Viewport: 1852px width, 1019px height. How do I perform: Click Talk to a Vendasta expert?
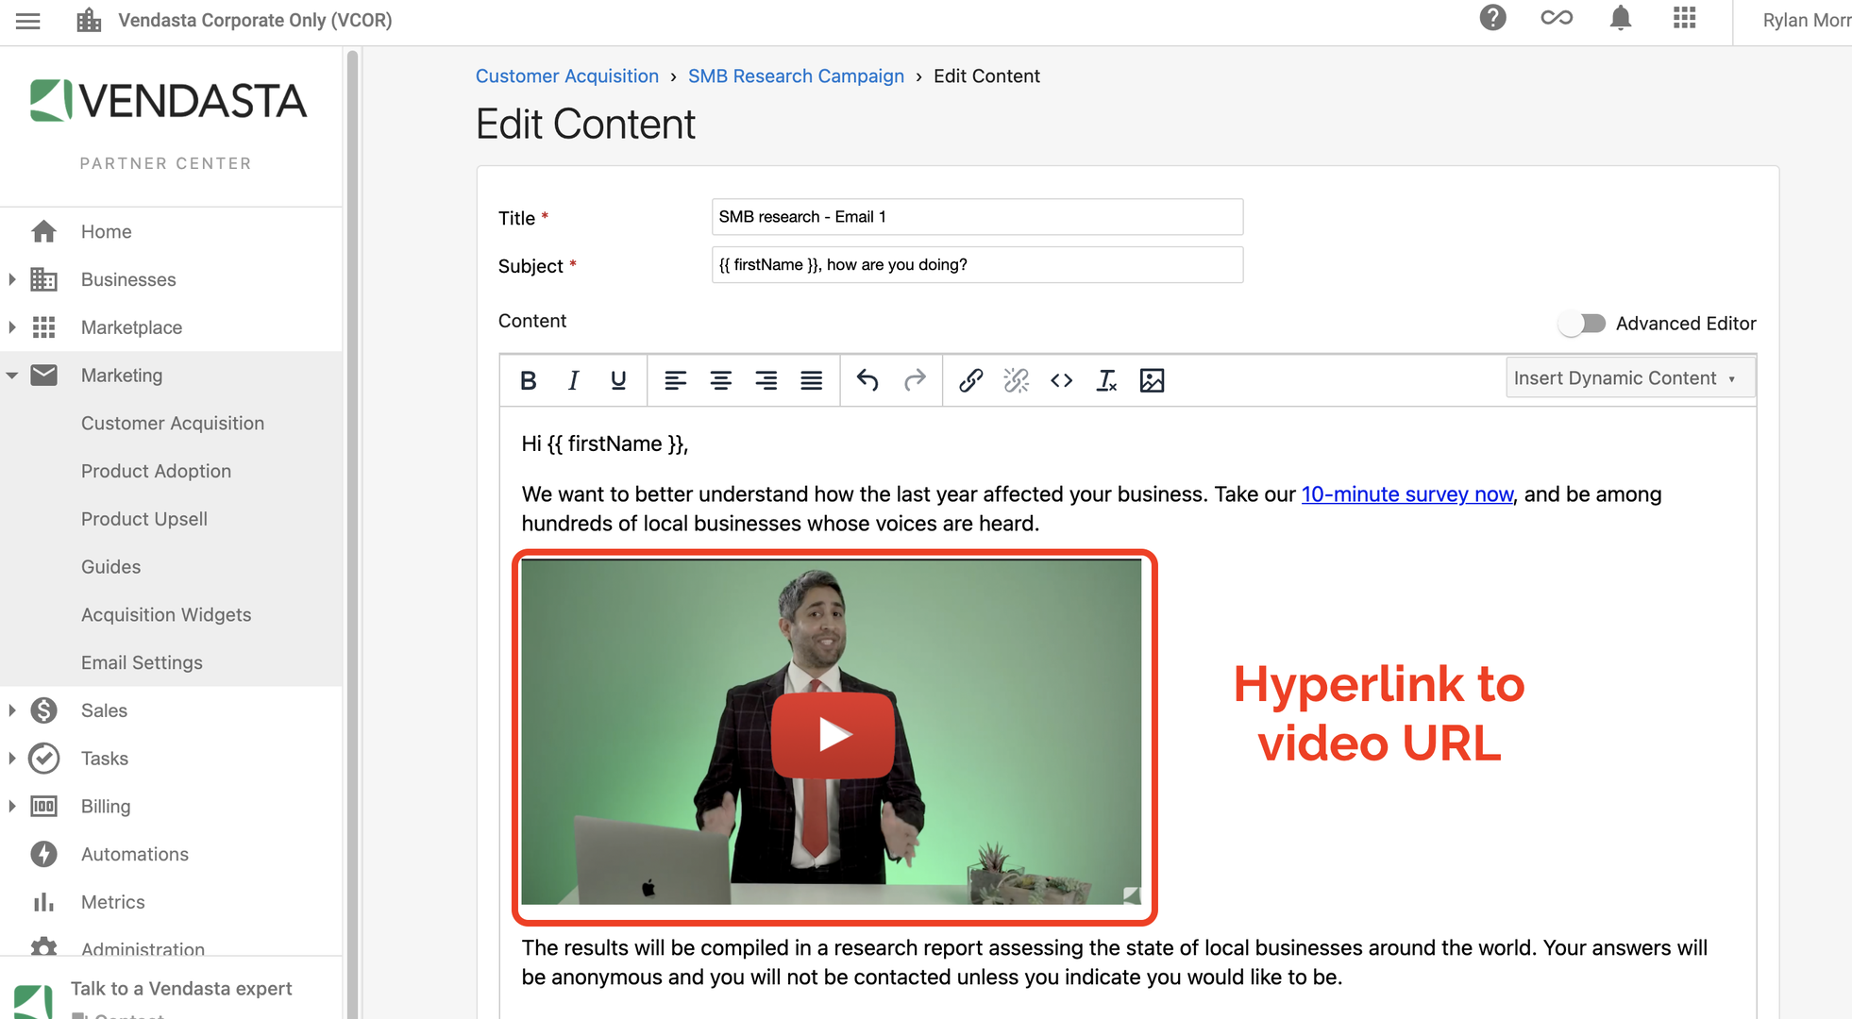[x=181, y=989]
